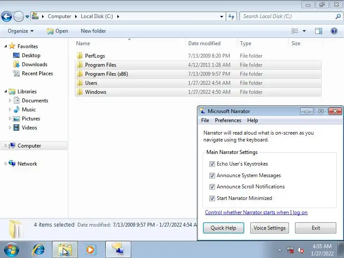Viewport: 344px width, 258px height.
Task: Click the Pictures library icon
Action: click(x=16, y=119)
